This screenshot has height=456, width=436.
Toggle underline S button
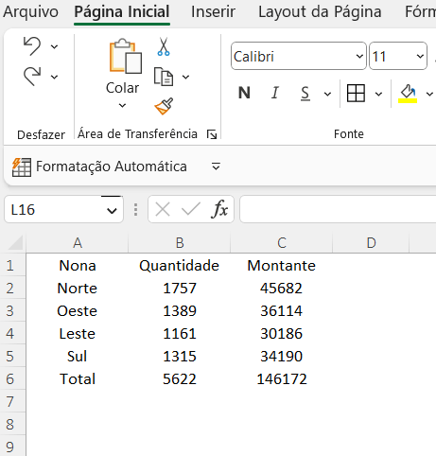pos(305,94)
